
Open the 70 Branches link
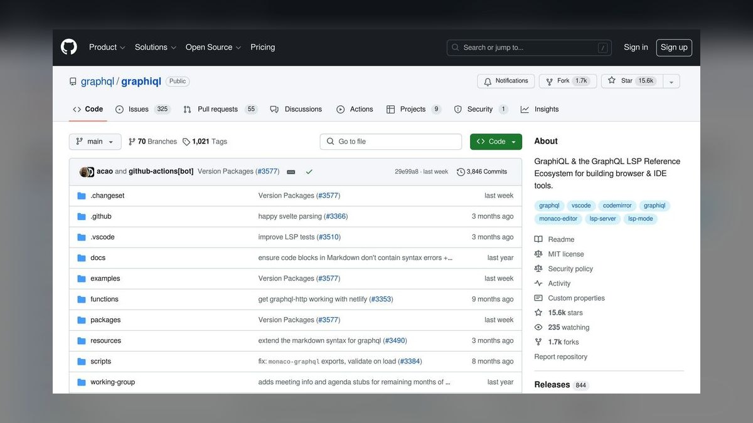[x=152, y=142]
